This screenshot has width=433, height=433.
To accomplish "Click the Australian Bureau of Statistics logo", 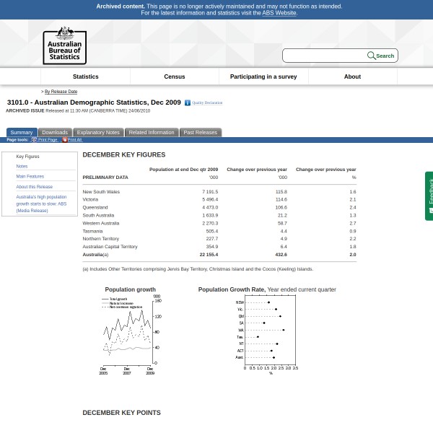I will [x=64, y=45].
